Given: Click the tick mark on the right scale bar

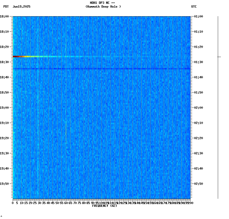Looking at the screenshot, I should [x=220, y=57].
